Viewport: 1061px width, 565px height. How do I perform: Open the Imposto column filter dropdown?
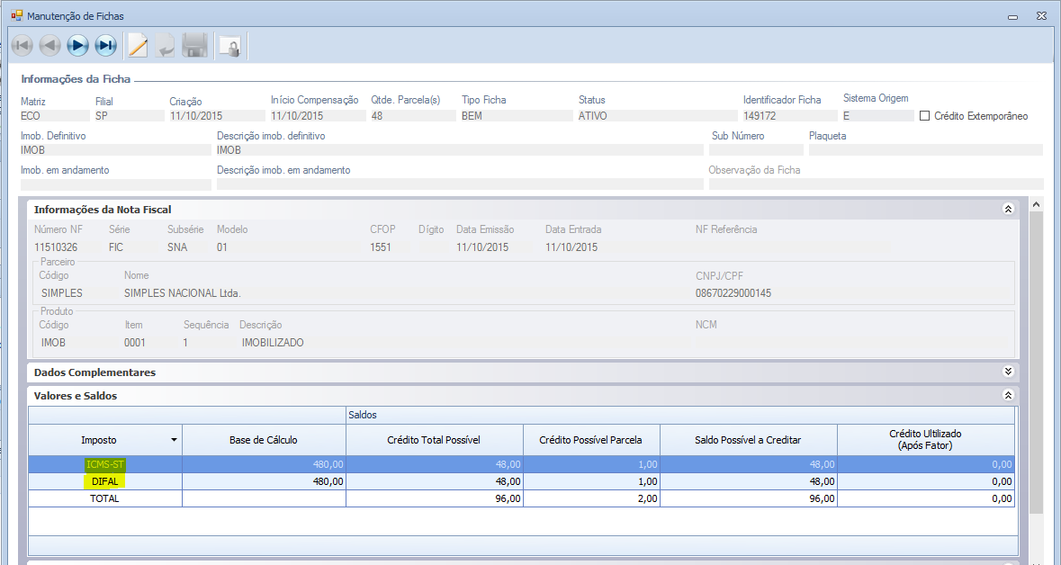[x=174, y=440]
